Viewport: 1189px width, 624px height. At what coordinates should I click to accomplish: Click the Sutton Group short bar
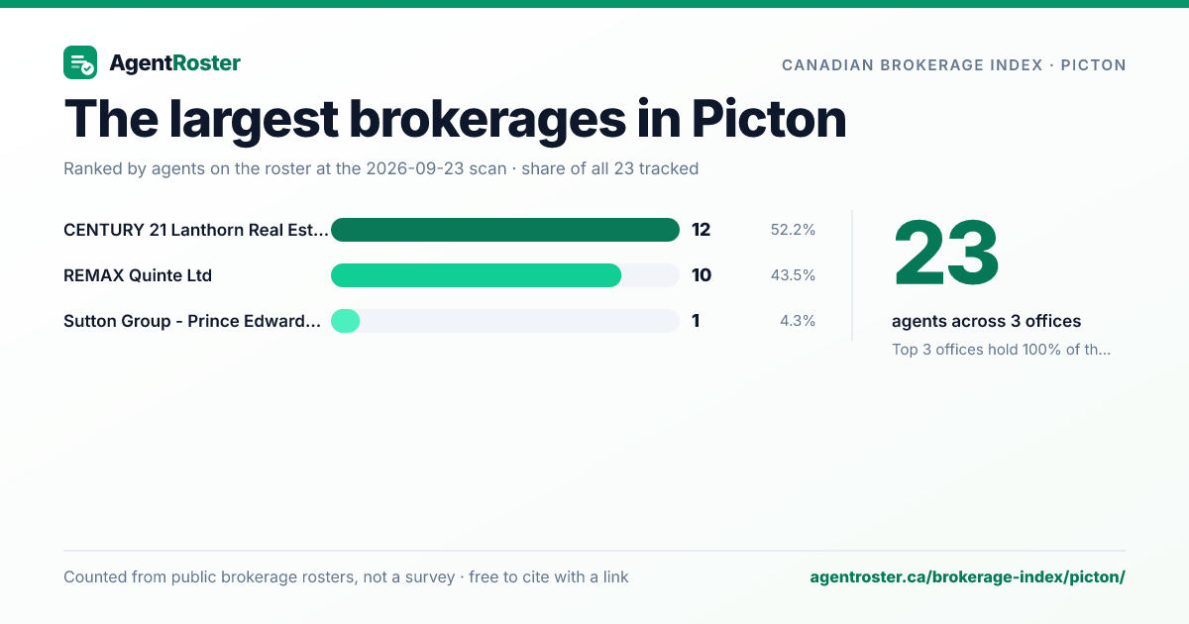[345, 321]
